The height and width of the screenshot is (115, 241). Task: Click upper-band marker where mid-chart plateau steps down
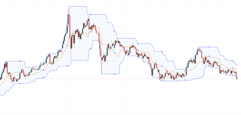coord(138,44)
